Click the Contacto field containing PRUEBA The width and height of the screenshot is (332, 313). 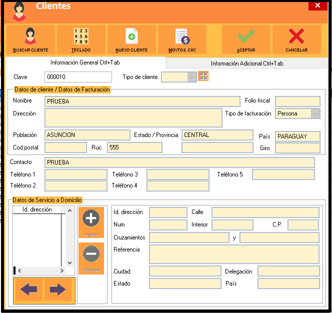click(x=179, y=162)
